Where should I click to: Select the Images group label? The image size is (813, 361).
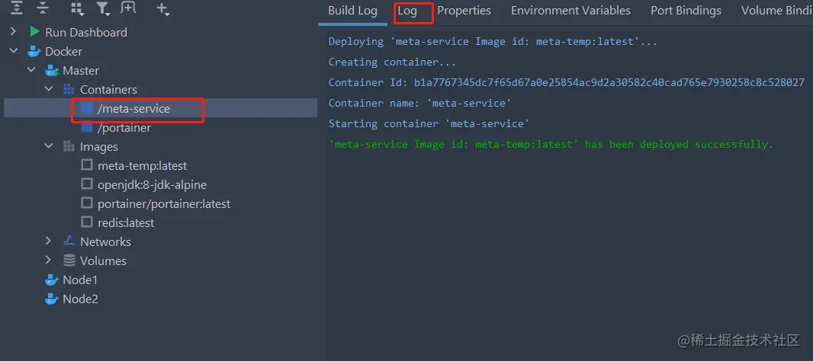tap(99, 146)
